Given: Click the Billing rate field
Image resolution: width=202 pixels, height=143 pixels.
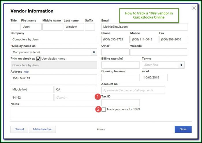Looking at the screenshot, I should pyautogui.click(x=120, y=65).
